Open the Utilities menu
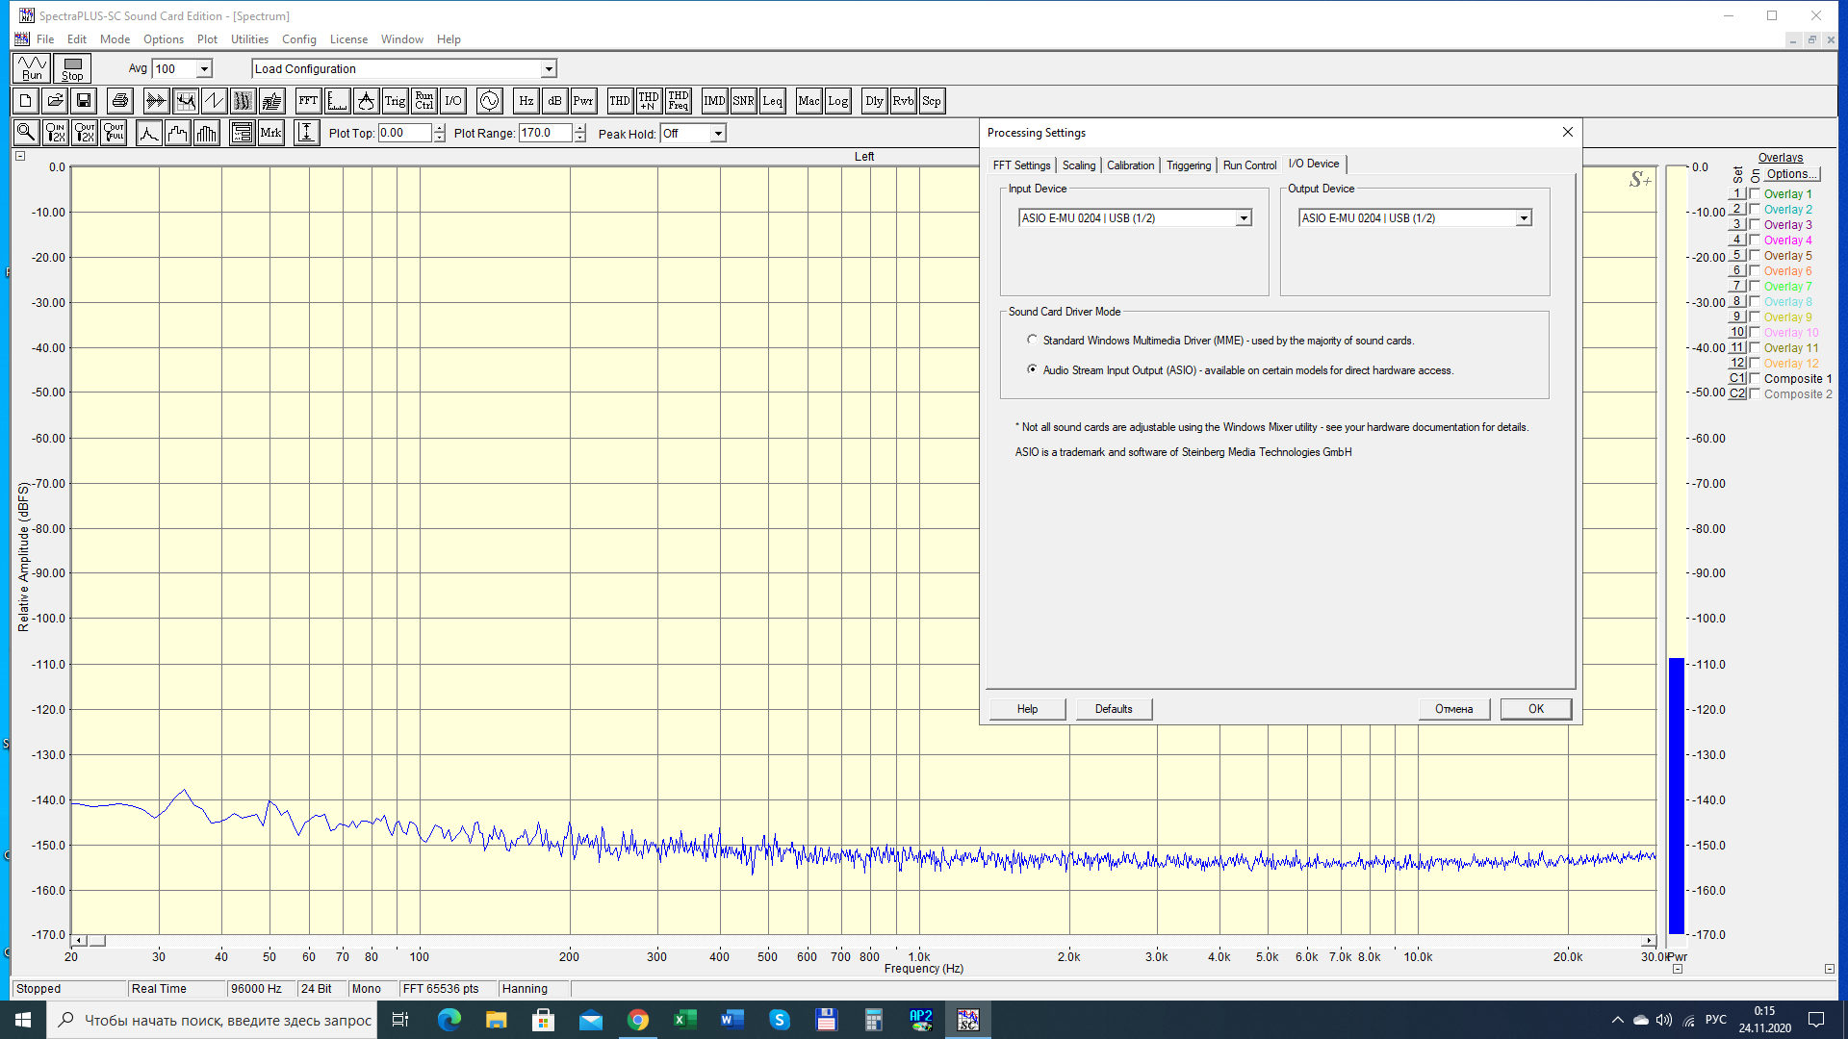The image size is (1848, 1039). tap(249, 39)
